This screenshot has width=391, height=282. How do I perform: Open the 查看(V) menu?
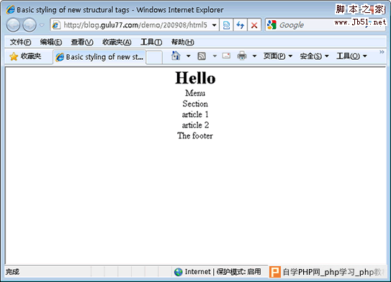pos(82,42)
